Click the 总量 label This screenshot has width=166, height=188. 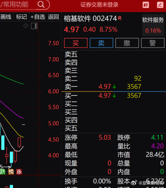click(x=124, y=163)
